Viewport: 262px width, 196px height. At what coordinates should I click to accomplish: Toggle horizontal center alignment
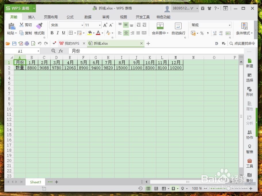click(126, 33)
